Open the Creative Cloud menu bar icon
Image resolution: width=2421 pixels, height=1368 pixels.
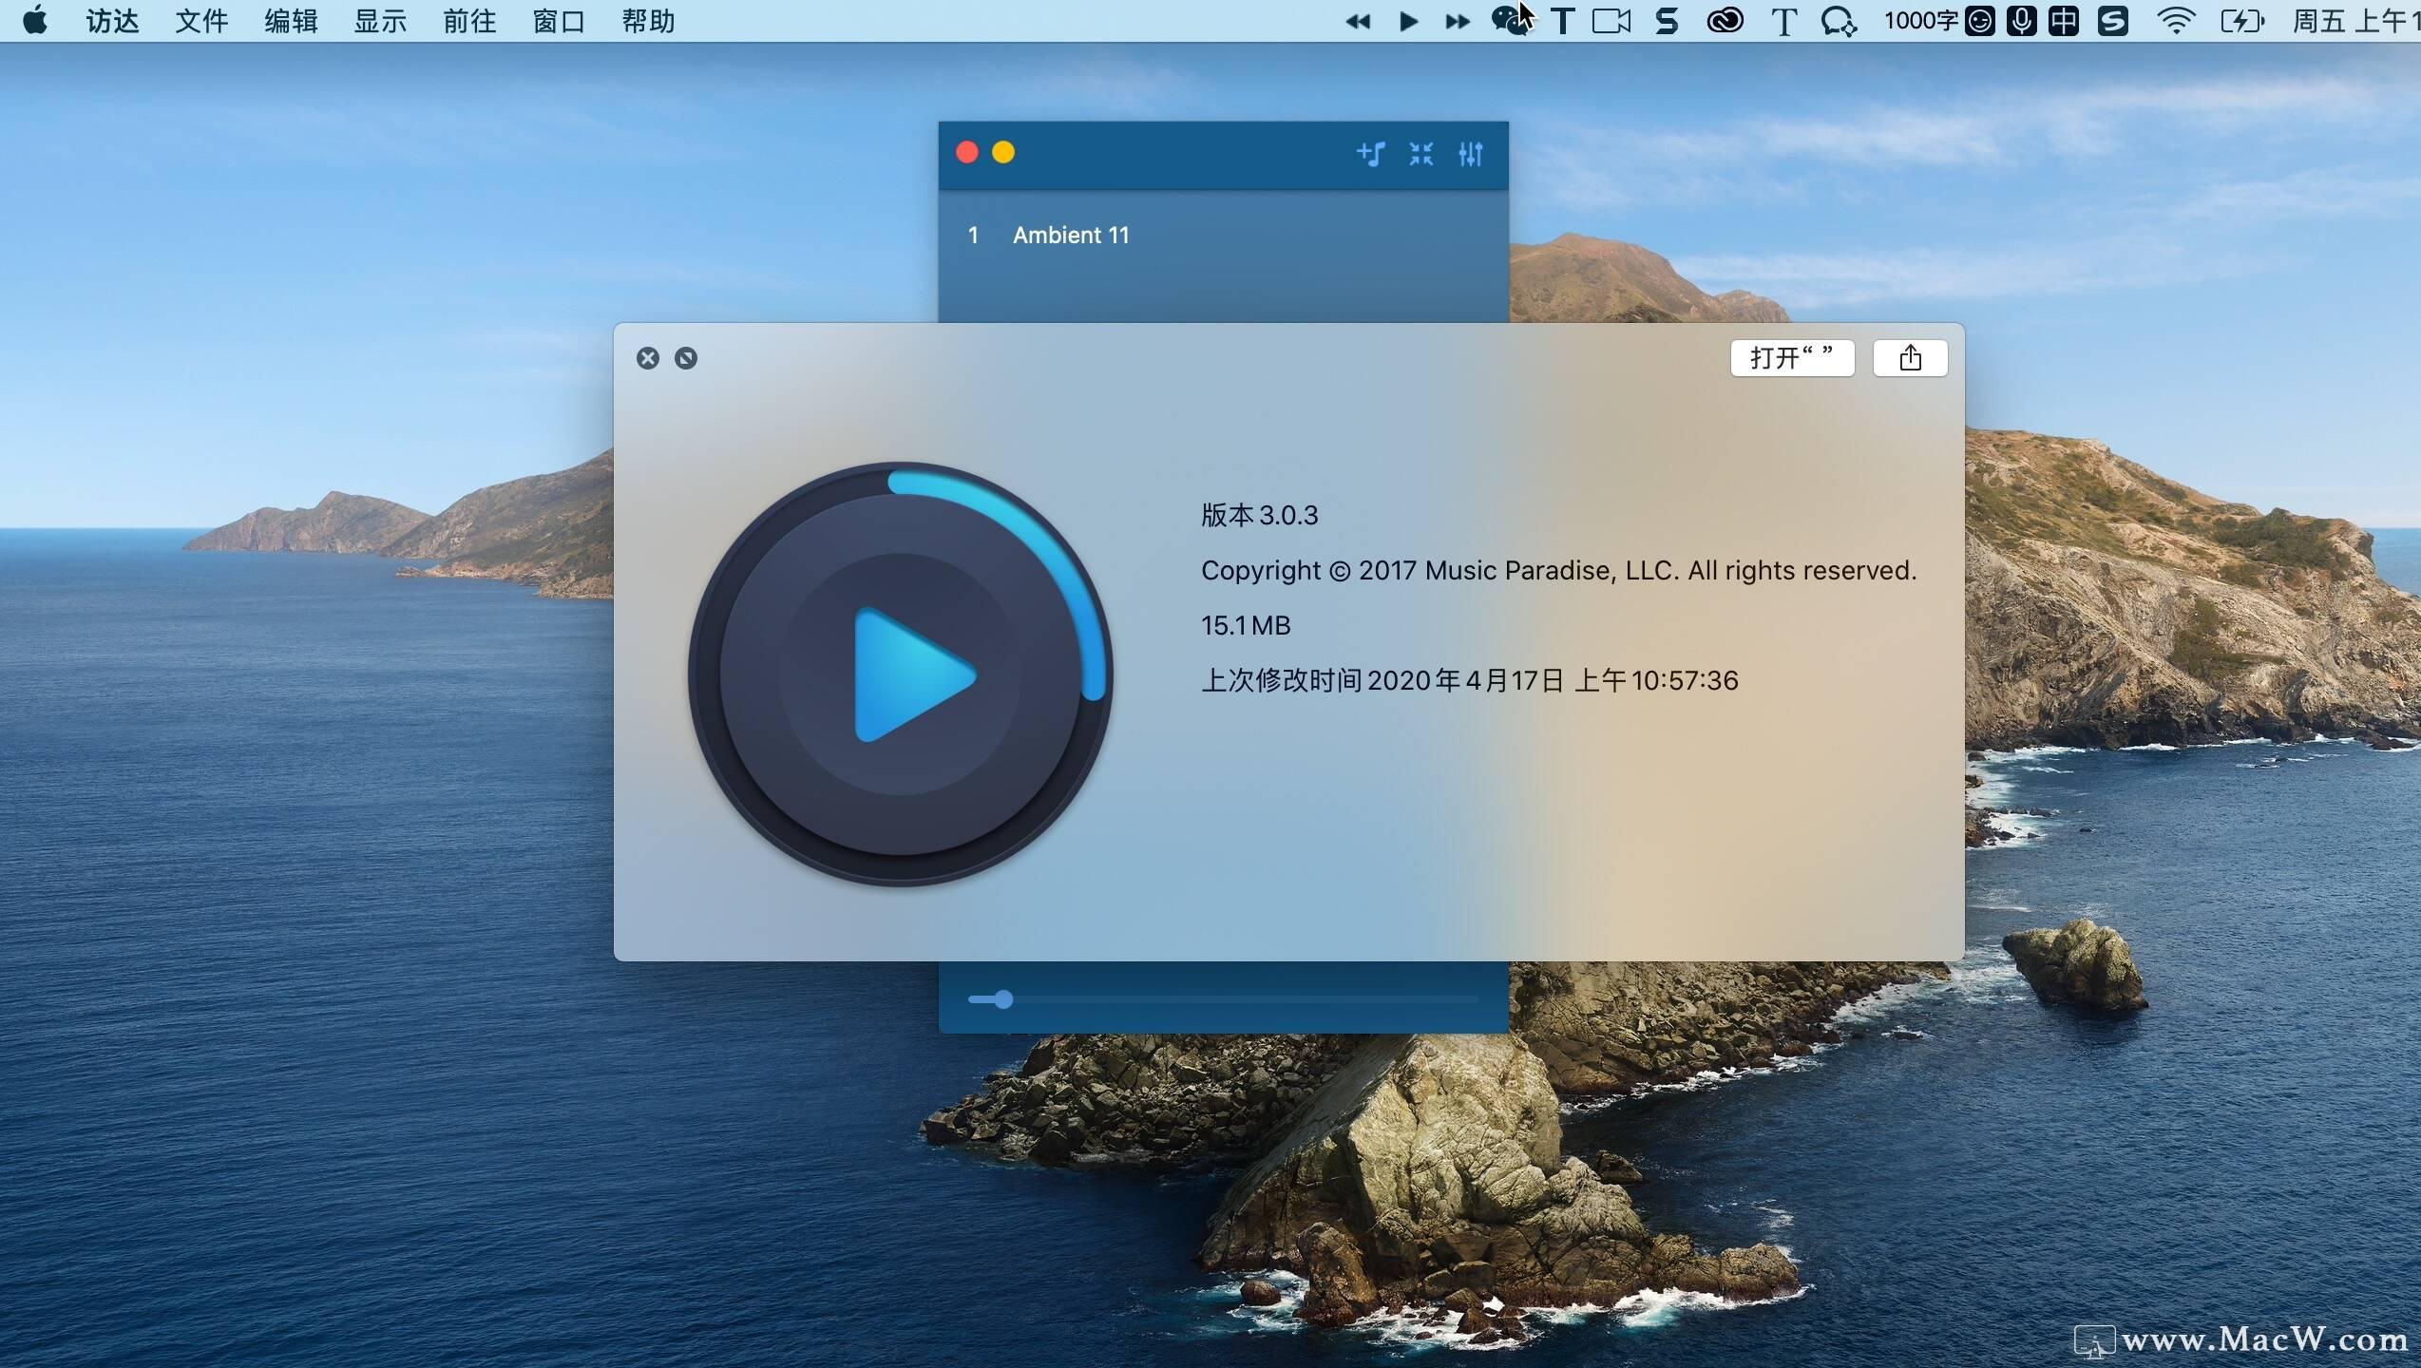1725,21
